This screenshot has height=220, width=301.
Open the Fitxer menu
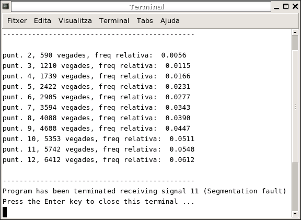pos(17,20)
